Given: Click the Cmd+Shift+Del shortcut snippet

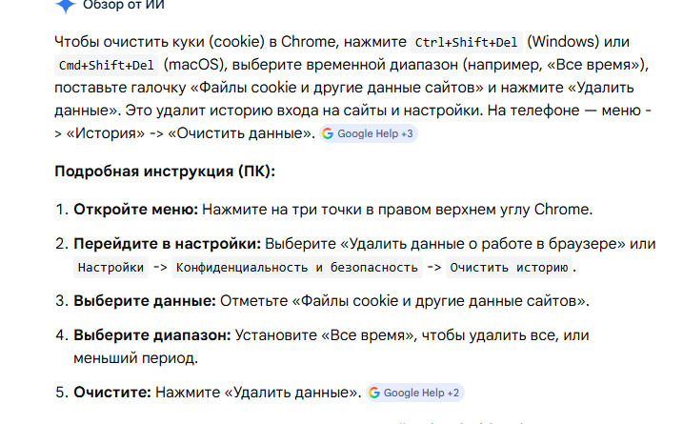Looking at the screenshot, I should [107, 66].
